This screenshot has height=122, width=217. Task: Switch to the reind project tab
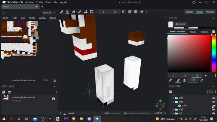pos(20,6)
